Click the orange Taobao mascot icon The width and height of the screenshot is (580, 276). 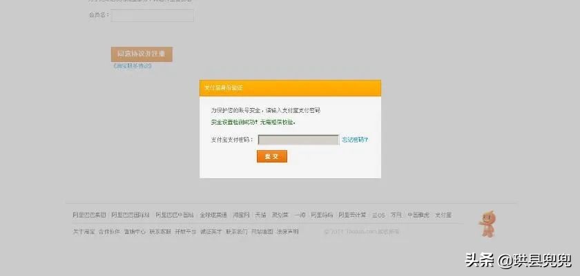[x=487, y=224]
